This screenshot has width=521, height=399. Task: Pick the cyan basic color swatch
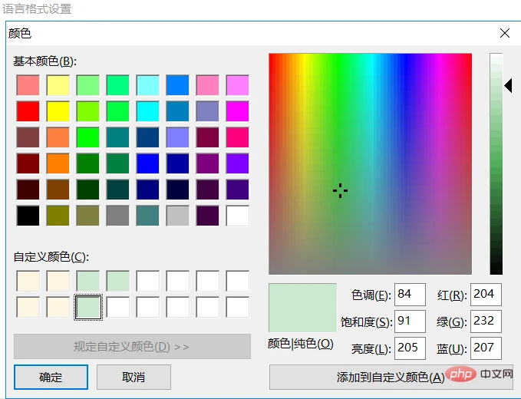147,111
